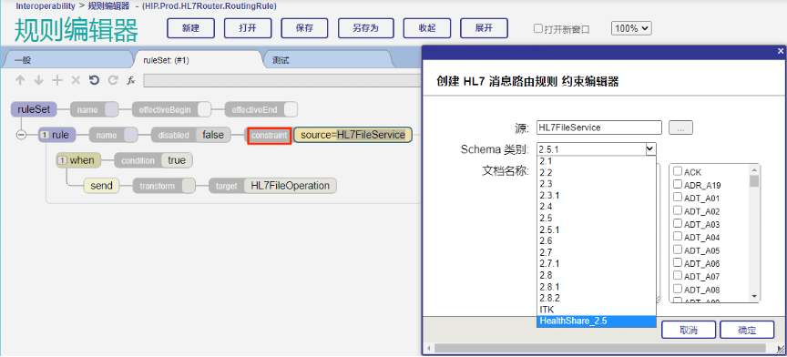The width and height of the screenshot is (787, 357).
Task: Click the constraint property label
Action: click(270, 135)
